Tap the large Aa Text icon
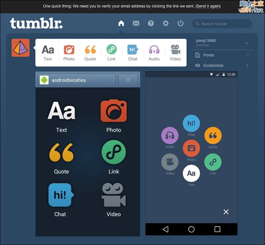The height and width of the screenshot is (245, 265). click(x=62, y=111)
